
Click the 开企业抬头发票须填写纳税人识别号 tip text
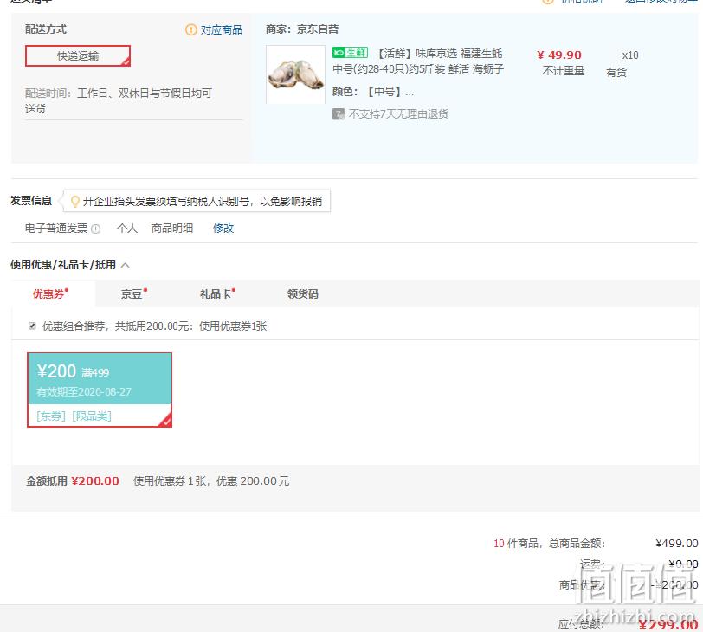tap(203, 201)
